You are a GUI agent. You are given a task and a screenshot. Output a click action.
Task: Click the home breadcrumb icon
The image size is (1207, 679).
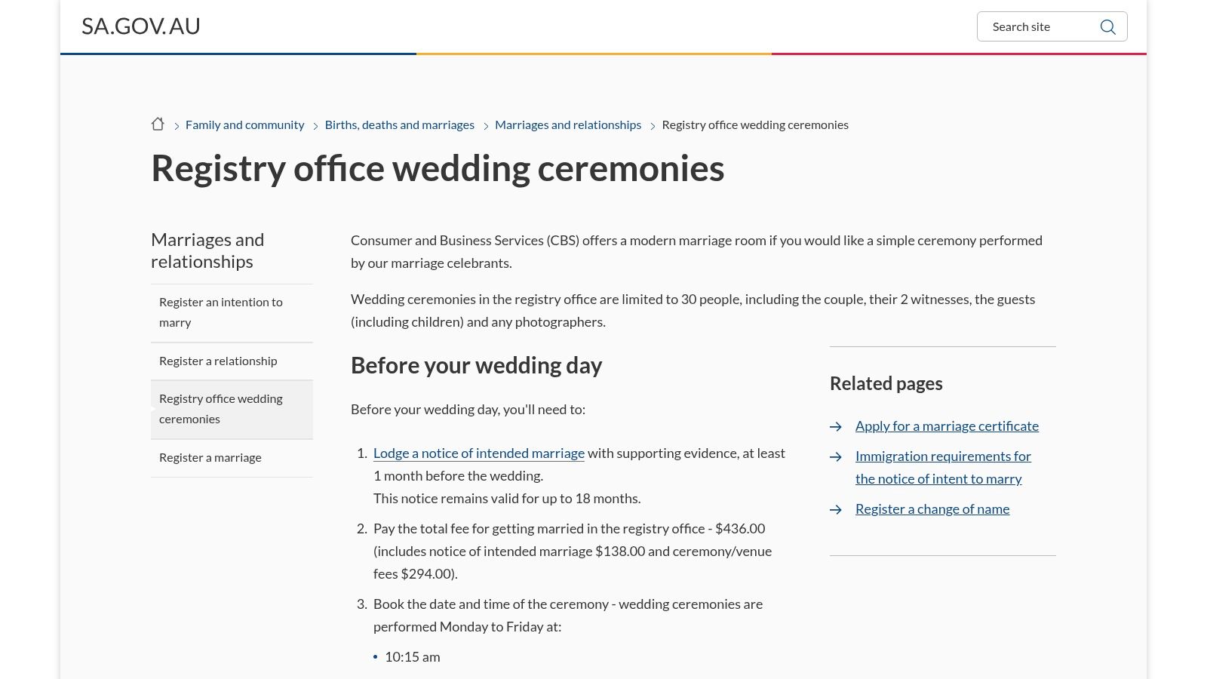point(158,124)
